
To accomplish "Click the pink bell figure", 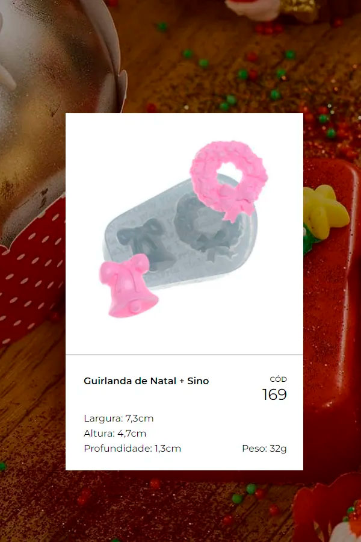I will [128, 286].
